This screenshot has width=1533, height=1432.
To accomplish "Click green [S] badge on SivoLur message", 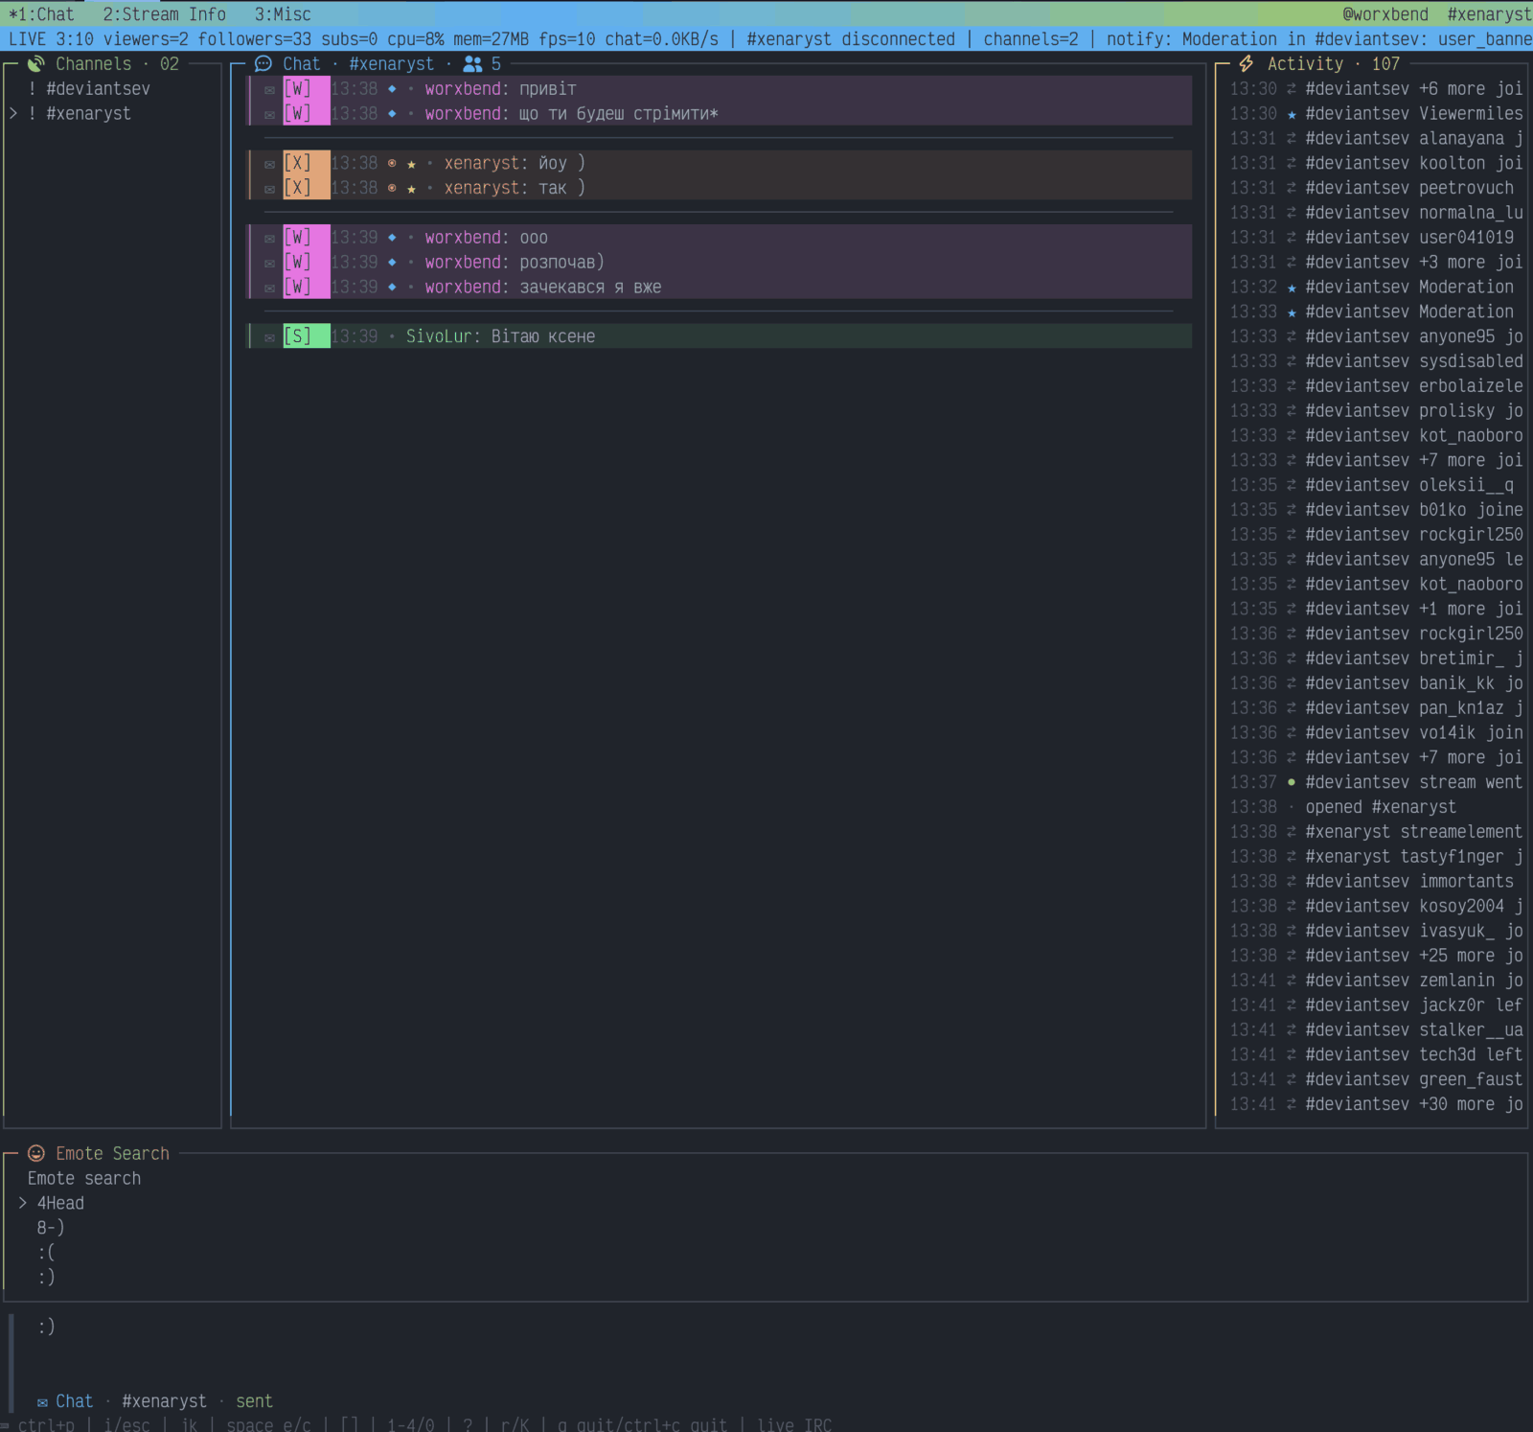I will click(x=306, y=336).
